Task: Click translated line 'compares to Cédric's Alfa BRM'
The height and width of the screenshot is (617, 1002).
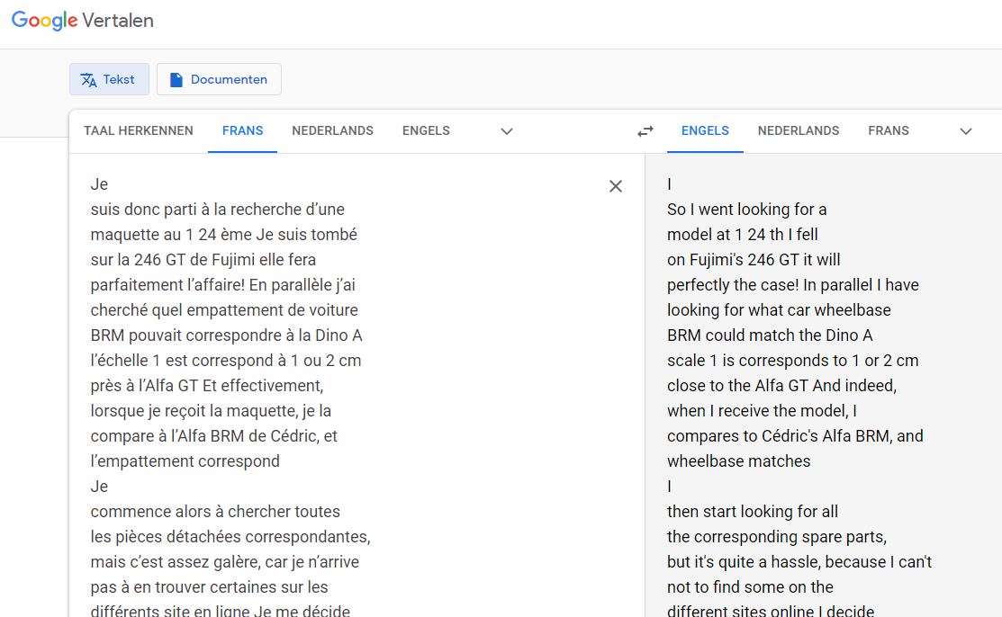Action: pos(795,436)
